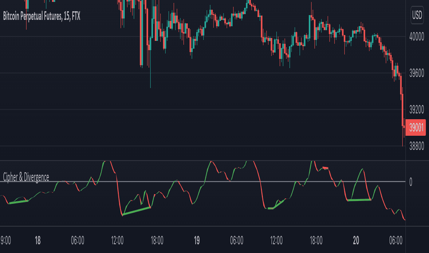Select the 38800 price axis label
429x253 pixels.
coord(417,146)
